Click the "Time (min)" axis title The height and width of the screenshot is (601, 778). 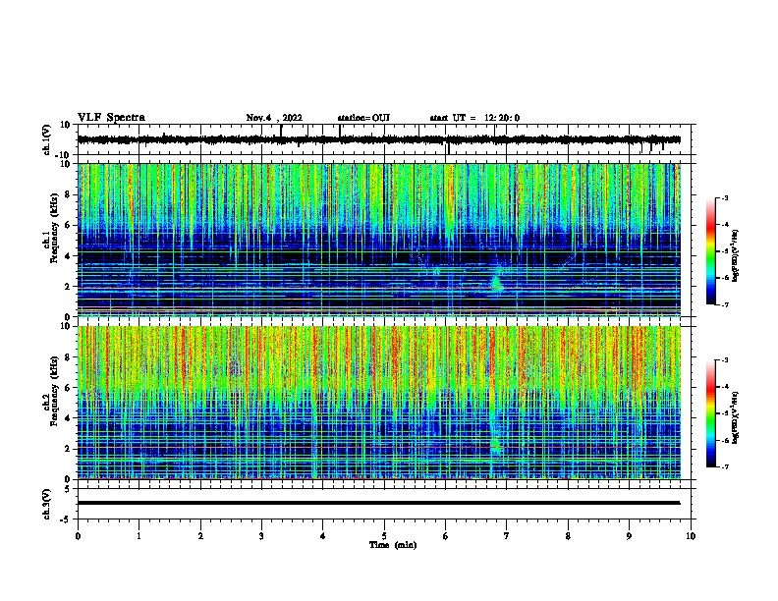tap(393, 545)
